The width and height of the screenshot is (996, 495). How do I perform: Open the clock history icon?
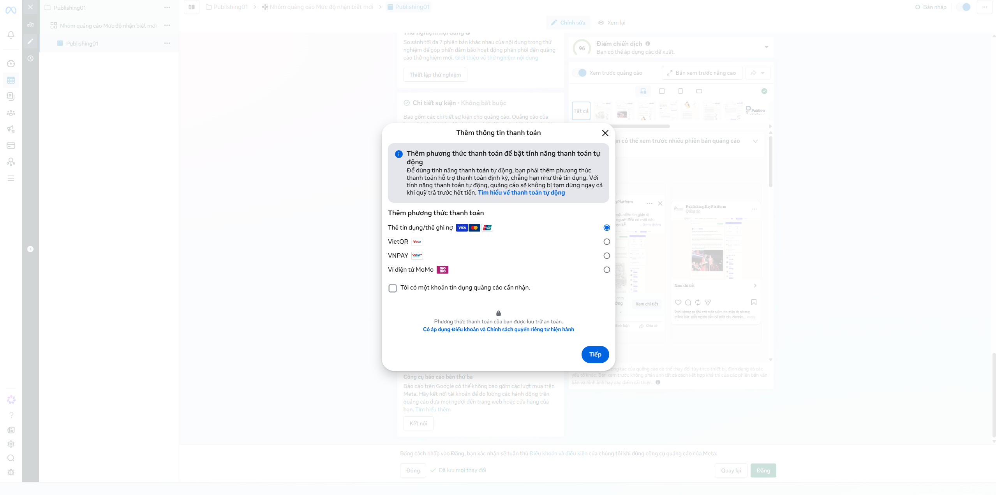30,58
